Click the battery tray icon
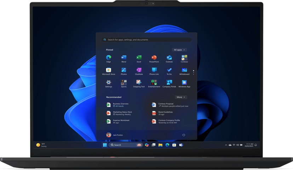 [241, 145]
